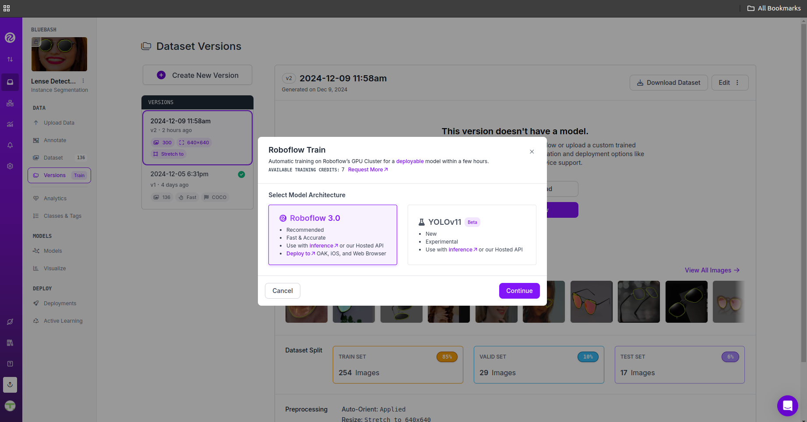Open the Edit options dropdown

[730, 83]
